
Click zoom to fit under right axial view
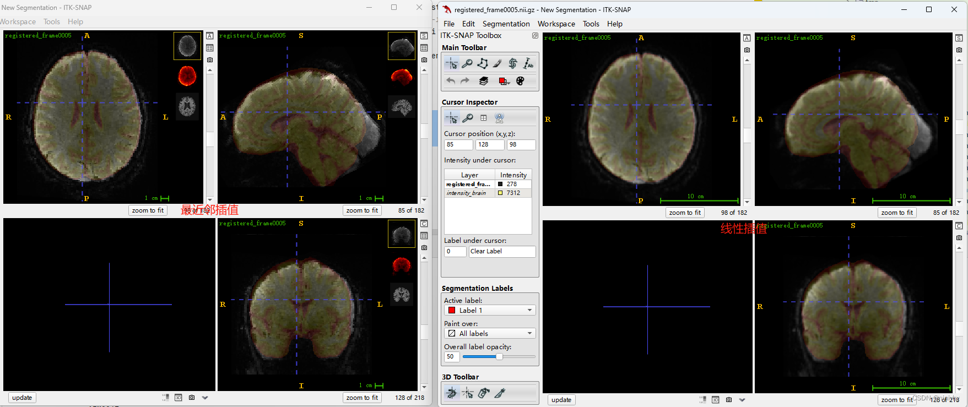click(x=685, y=213)
